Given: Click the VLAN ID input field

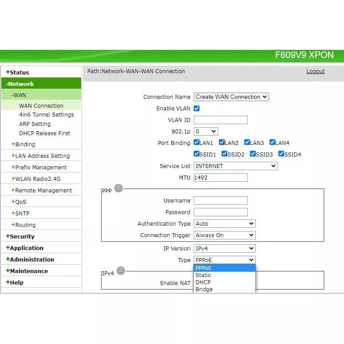Looking at the screenshot, I should click(x=221, y=120).
